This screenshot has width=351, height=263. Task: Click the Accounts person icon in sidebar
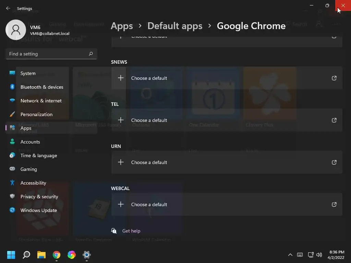[12, 141]
